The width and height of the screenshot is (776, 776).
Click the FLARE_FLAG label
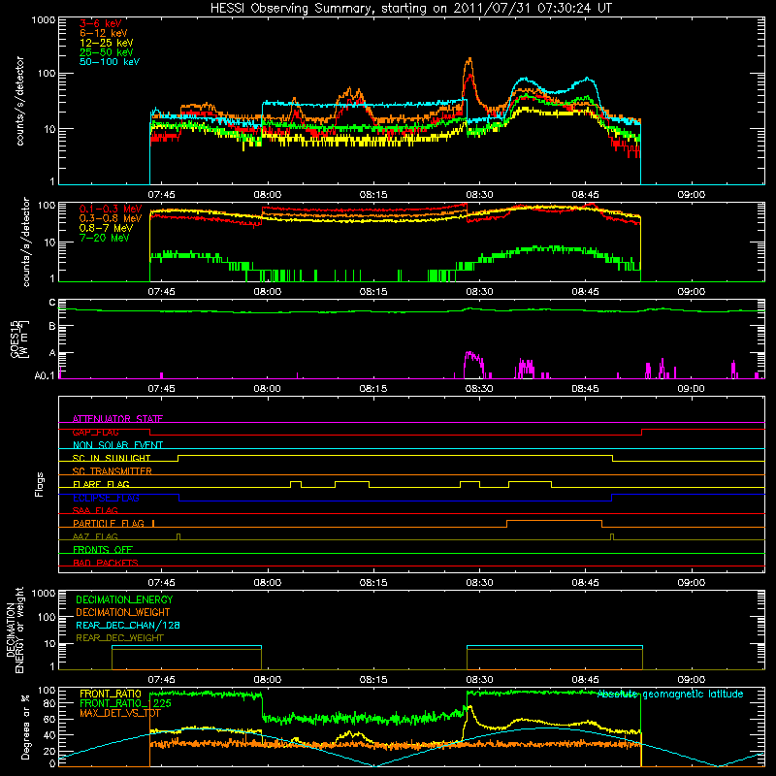(101, 484)
